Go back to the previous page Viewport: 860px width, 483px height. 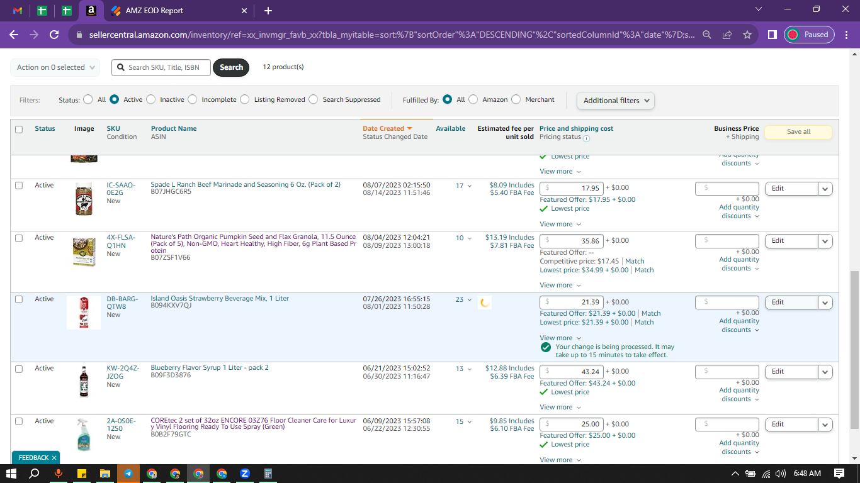(x=14, y=35)
